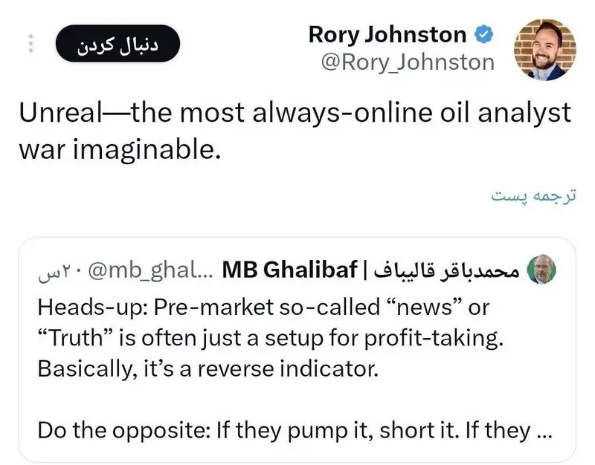Expand the trailing ellipsis of quoted post
Image resolution: width=595 pixels, height=465 pixels.
[539, 429]
